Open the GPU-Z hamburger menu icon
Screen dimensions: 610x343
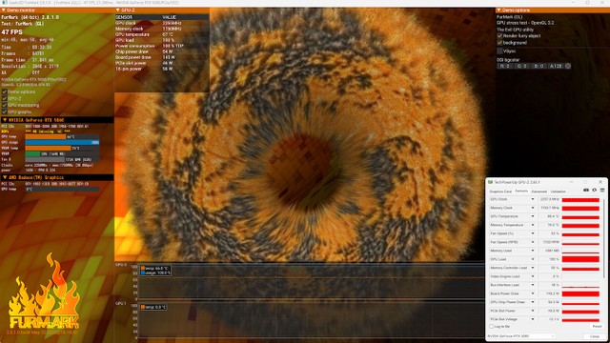tap(602, 191)
